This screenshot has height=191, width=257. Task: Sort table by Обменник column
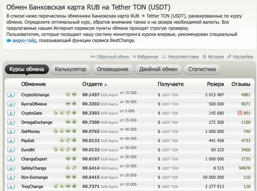point(34,84)
